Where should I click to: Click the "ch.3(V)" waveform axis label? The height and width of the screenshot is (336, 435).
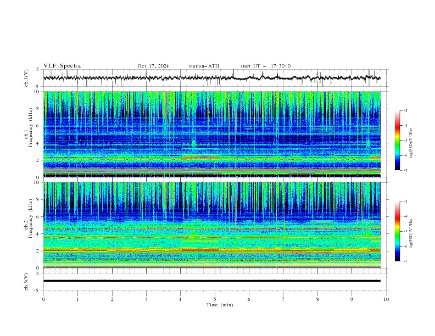coord(26,282)
